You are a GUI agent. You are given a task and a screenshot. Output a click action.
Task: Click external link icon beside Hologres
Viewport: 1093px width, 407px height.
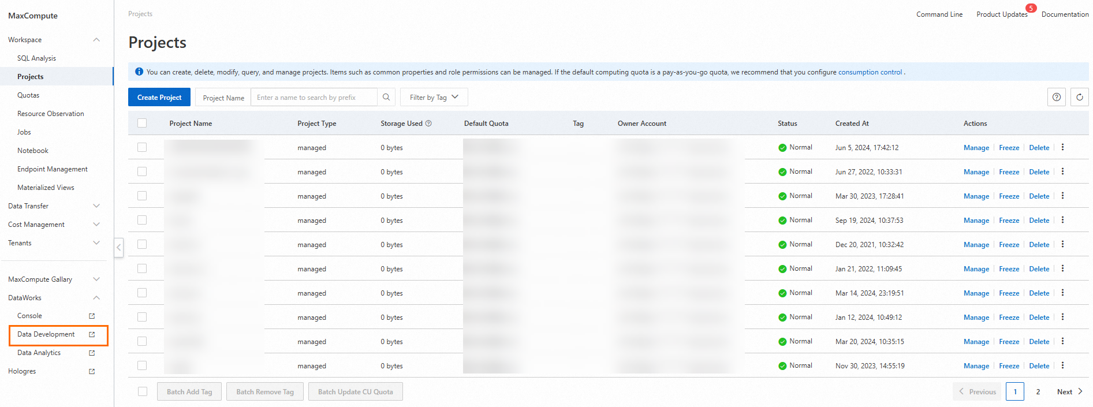point(91,371)
